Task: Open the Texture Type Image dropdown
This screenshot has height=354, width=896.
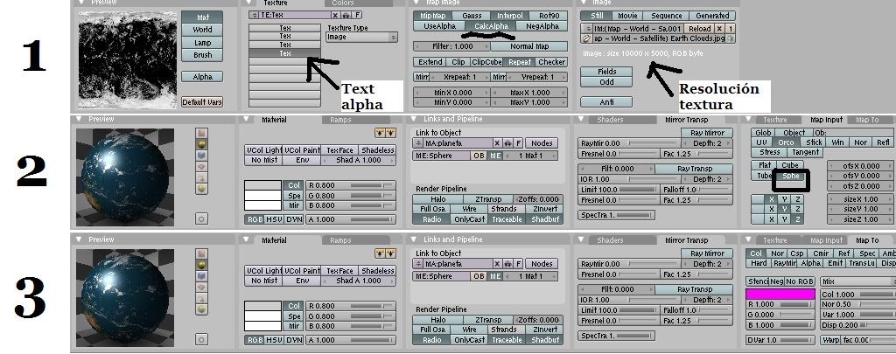Action: 361,37
